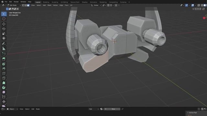Set selection mode to invert
The height and width of the screenshot is (116, 207).
(x=15, y=9)
